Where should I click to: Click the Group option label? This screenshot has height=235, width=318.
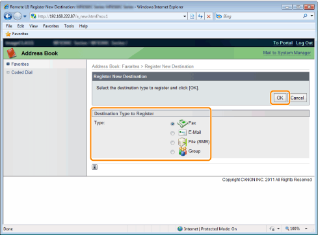194,151
